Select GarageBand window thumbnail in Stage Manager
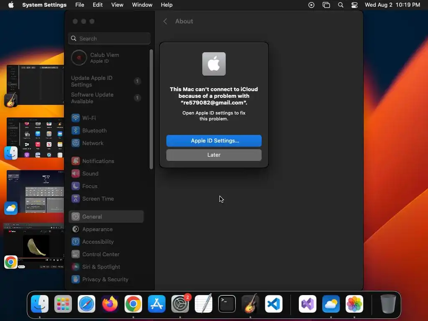 35,85
